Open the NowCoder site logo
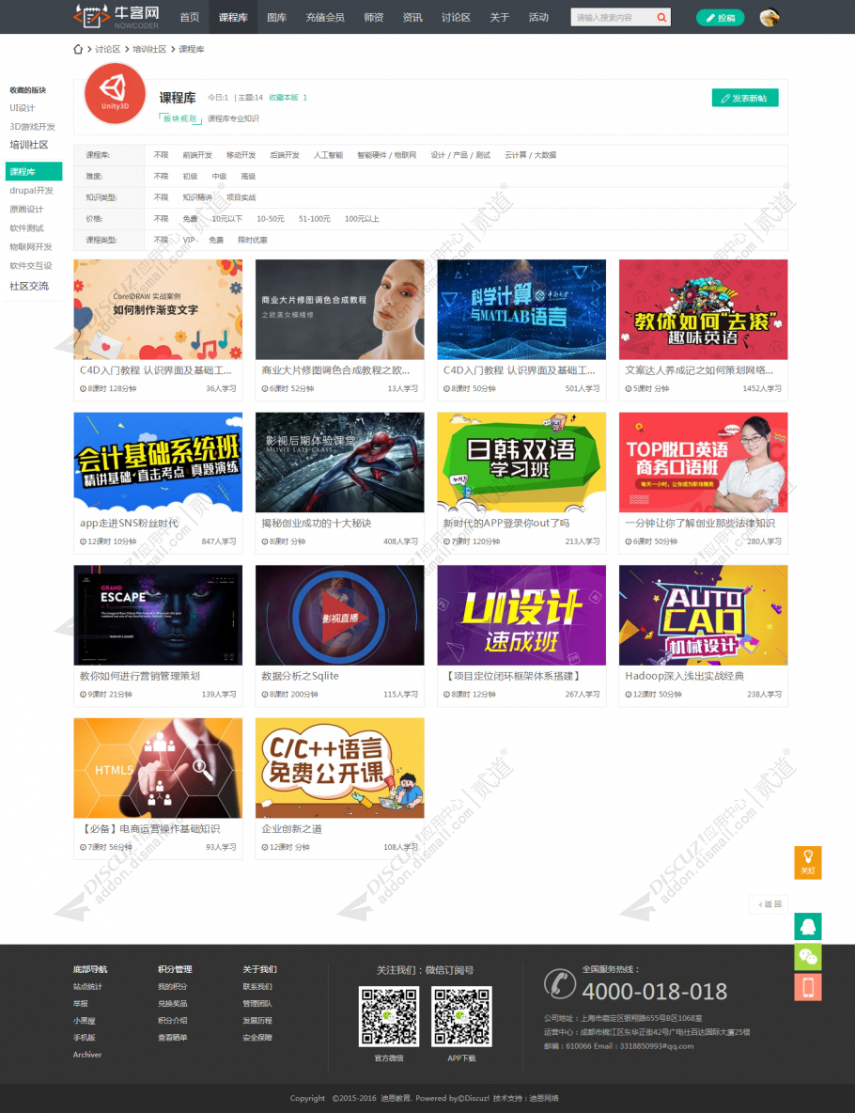This screenshot has height=1113, width=855. [x=117, y=16]
